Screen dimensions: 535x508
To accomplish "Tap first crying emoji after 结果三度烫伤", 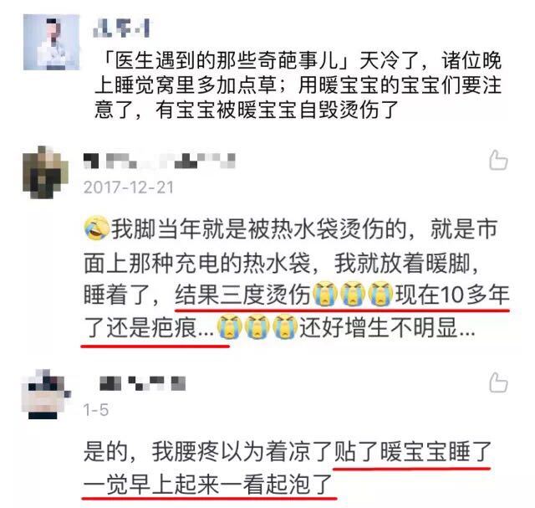I will [325, 294].
